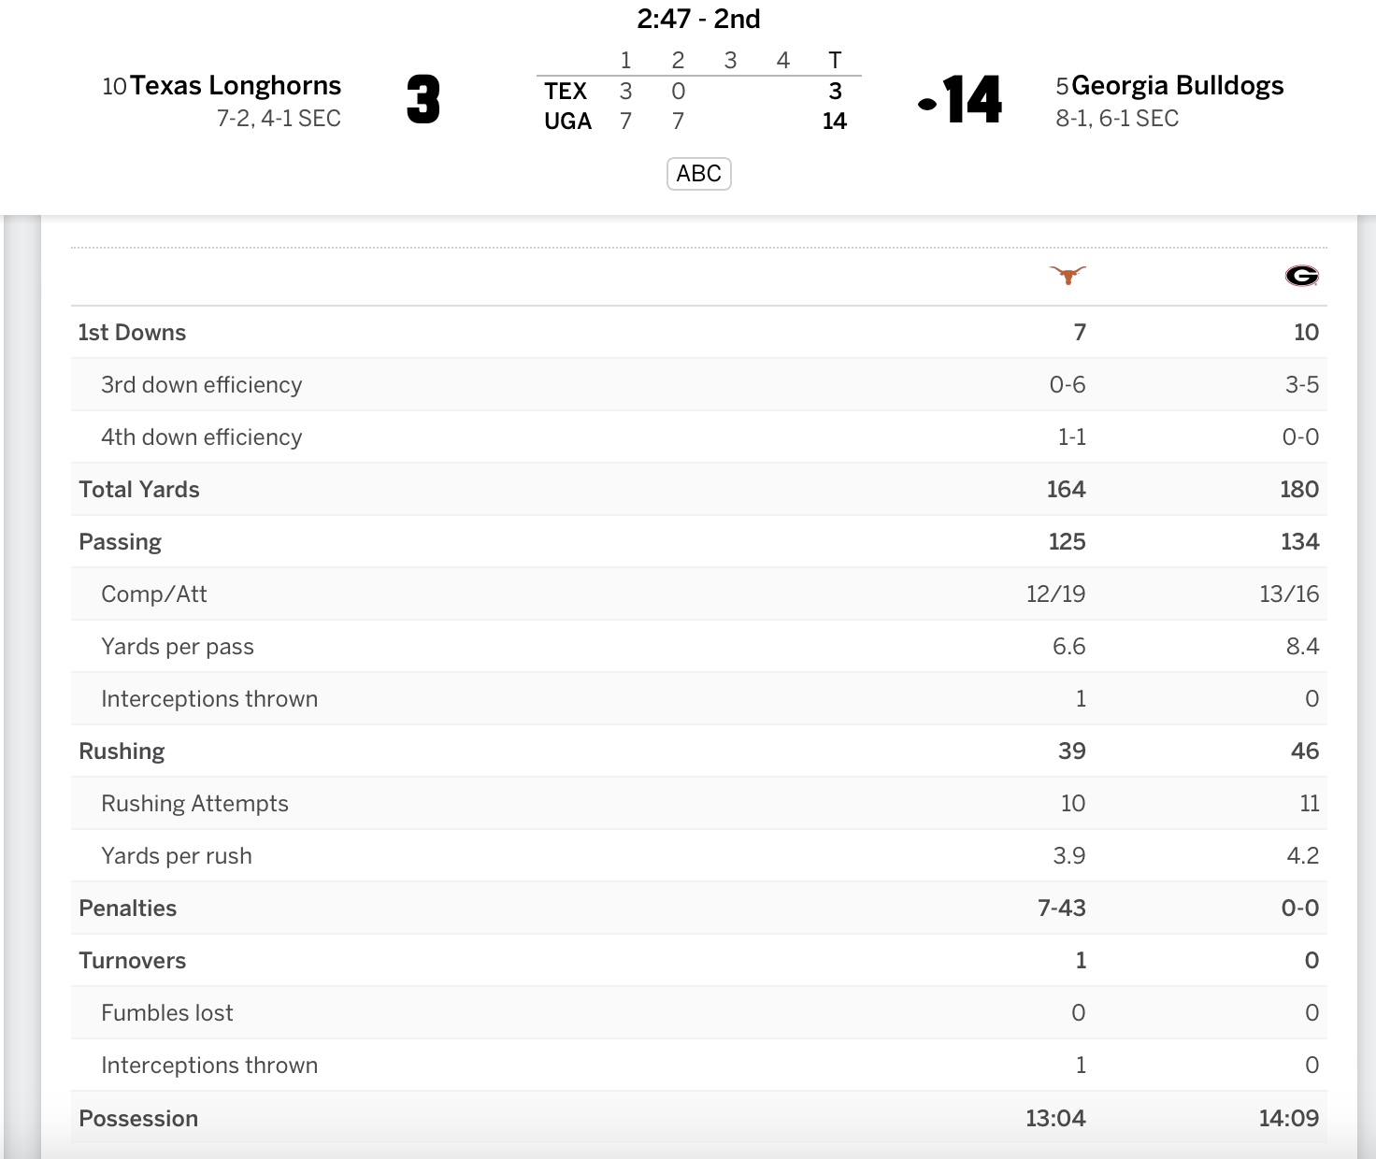Click the 2:47 - 2nd game clock
The height and width of the screenshot is (1159, 1376).
(x=698, y=19)
